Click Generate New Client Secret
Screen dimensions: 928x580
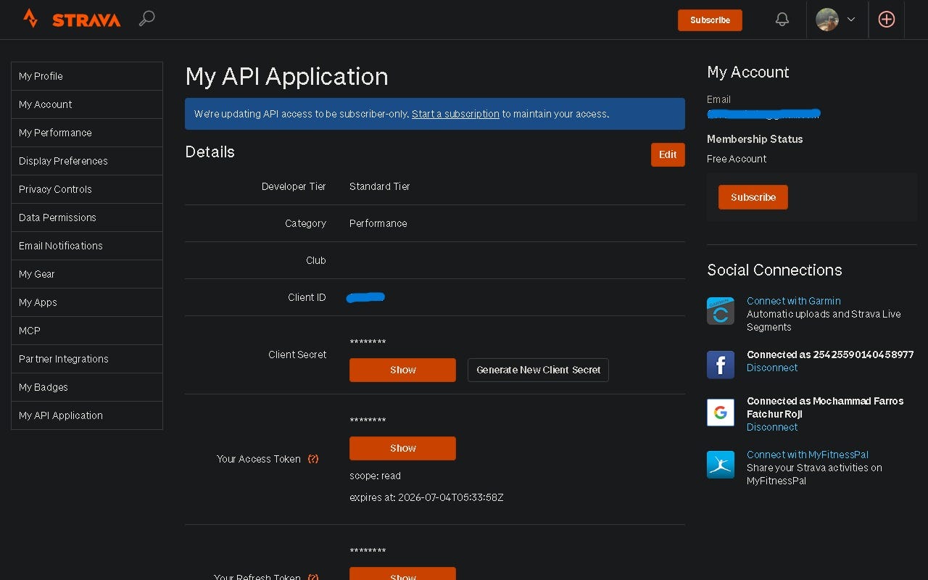(x=538, y=370)
